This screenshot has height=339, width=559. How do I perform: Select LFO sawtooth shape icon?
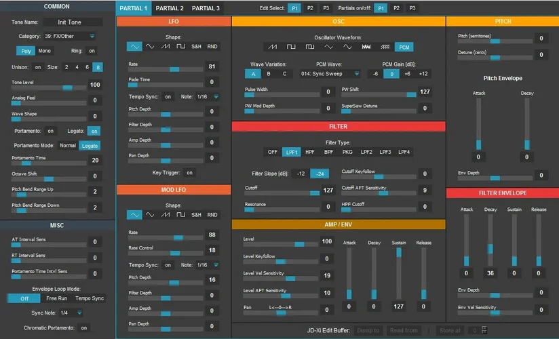tap(165, 47)
